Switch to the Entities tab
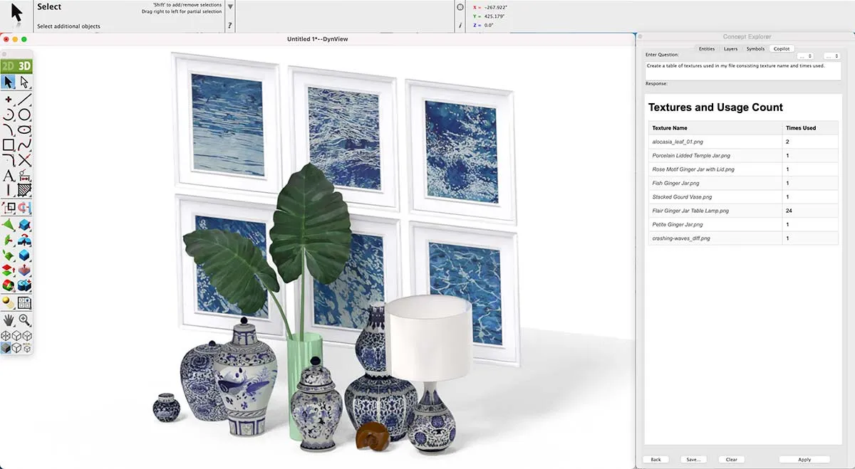 [x=707, y=49]
